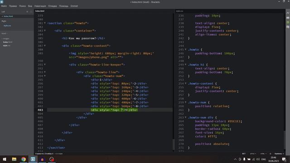Screen dimensions: 290x163
Task: Open the Extension Manager brick icon
Action: pos(288,18)
